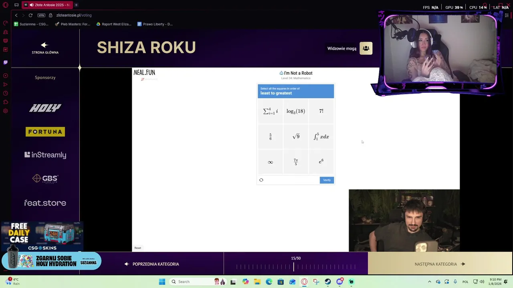Viewport: 513px width, 288px height.
Task: Open the volume tray icon
Action: [482, 282]
